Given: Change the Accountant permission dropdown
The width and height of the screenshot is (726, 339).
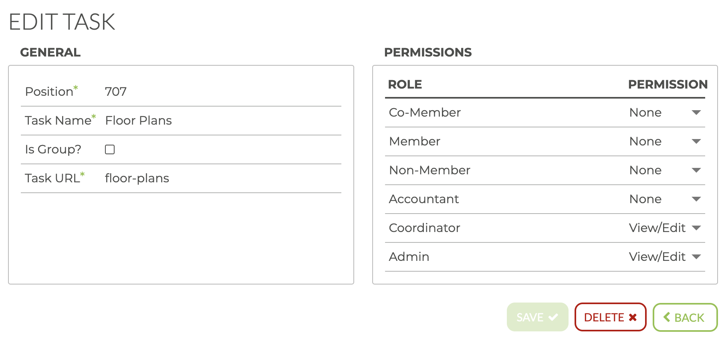Looking at the screenshot, I should [x=664, y=199].
